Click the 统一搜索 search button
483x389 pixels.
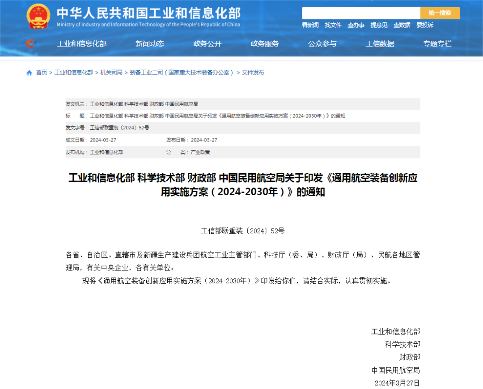(440, 13)
